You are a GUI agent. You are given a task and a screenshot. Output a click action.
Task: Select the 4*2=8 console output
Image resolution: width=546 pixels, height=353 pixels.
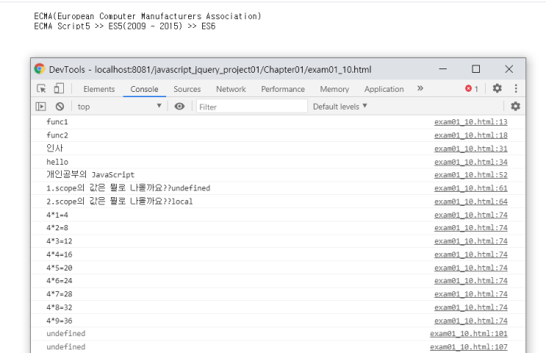57,228
